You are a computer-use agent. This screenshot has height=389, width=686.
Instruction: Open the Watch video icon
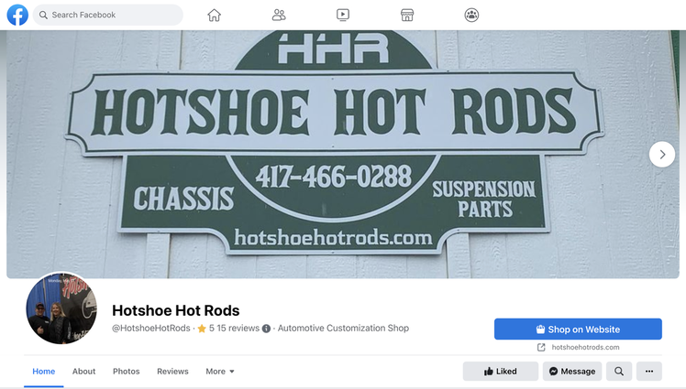pyautogui.click(x=343, y=15)
